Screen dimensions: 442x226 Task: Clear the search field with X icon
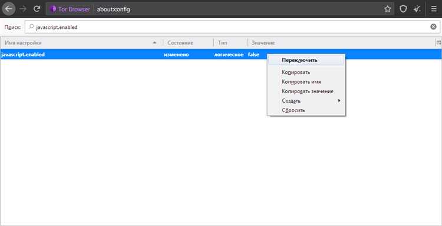click(433, 27)
